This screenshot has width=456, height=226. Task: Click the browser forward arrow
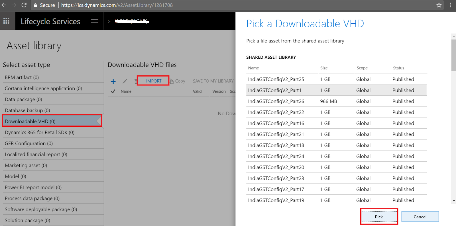point(14,5)
